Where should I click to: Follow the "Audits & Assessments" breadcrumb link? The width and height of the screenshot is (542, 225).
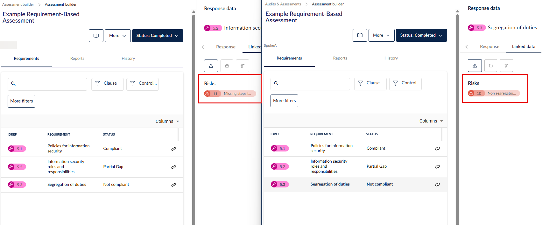click(283, 4)
